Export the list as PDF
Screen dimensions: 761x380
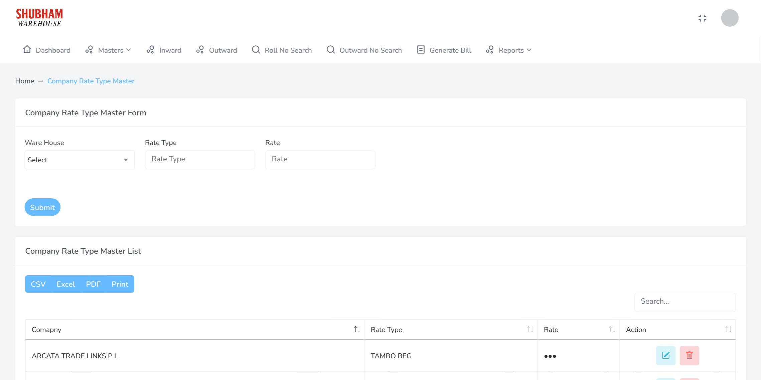tap(93, 284)
